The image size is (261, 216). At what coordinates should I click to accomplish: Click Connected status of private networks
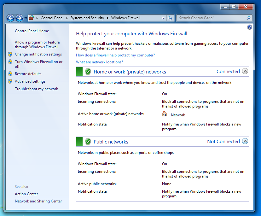pyautogui.click(x=228, y=72)
